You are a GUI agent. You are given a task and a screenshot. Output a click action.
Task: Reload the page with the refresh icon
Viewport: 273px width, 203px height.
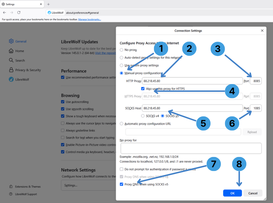click(x=19, y=13)
